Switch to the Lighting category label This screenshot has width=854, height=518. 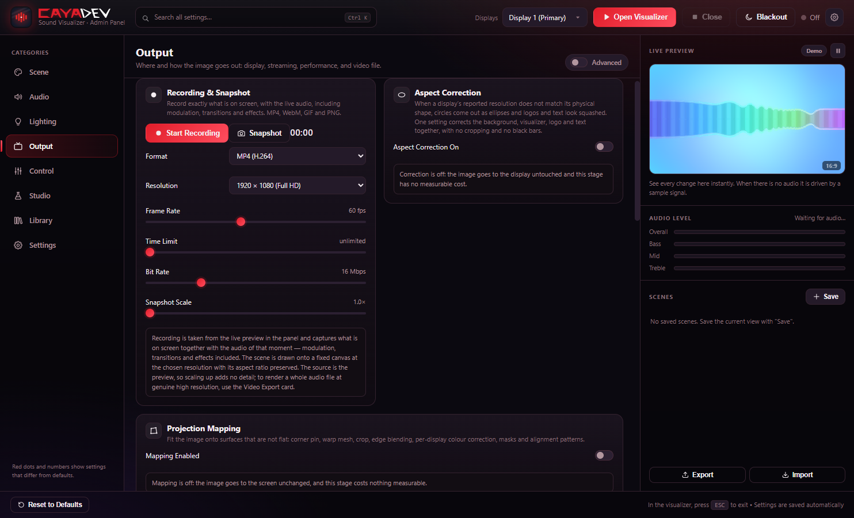pos(43,122)
